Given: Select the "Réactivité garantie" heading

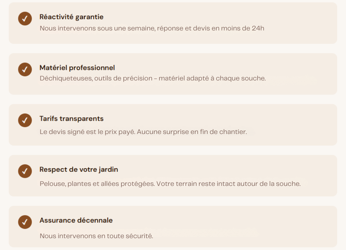Looking at the screenshot, I should (71, 17).
